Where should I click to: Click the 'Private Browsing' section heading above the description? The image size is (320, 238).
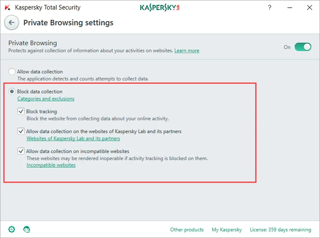pos(33,43)
